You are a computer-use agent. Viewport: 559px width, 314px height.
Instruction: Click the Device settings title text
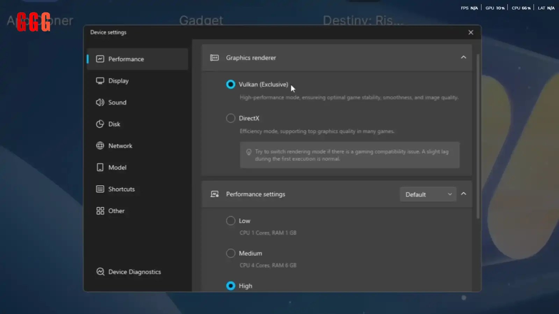click(108, 32)
